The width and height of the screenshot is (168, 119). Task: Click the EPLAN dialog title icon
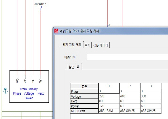pos(56,31)
